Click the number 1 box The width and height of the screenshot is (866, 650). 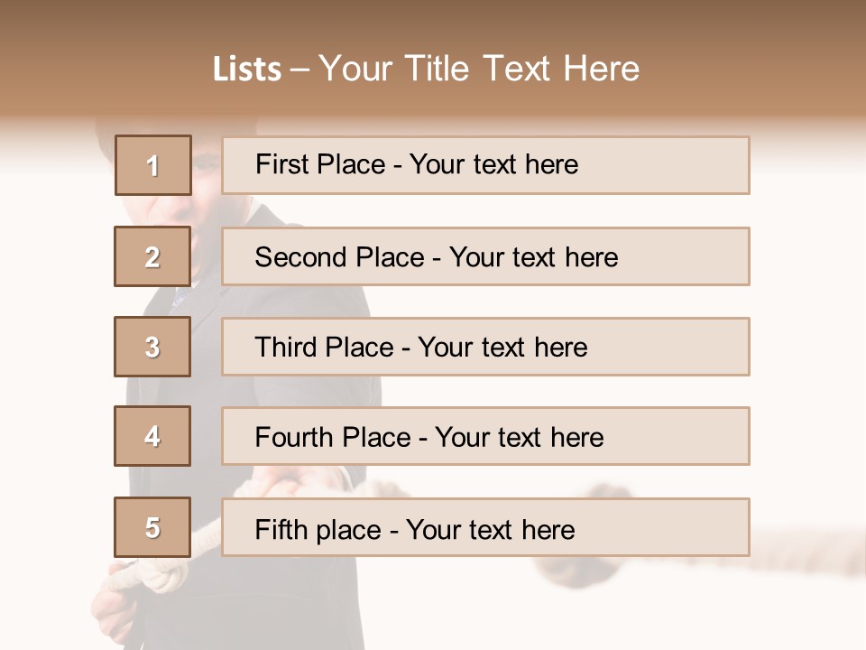tap(153, 165)
